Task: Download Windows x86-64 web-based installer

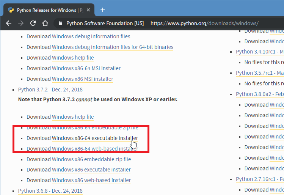Action: pyautogui.click(x=95, y=149)
